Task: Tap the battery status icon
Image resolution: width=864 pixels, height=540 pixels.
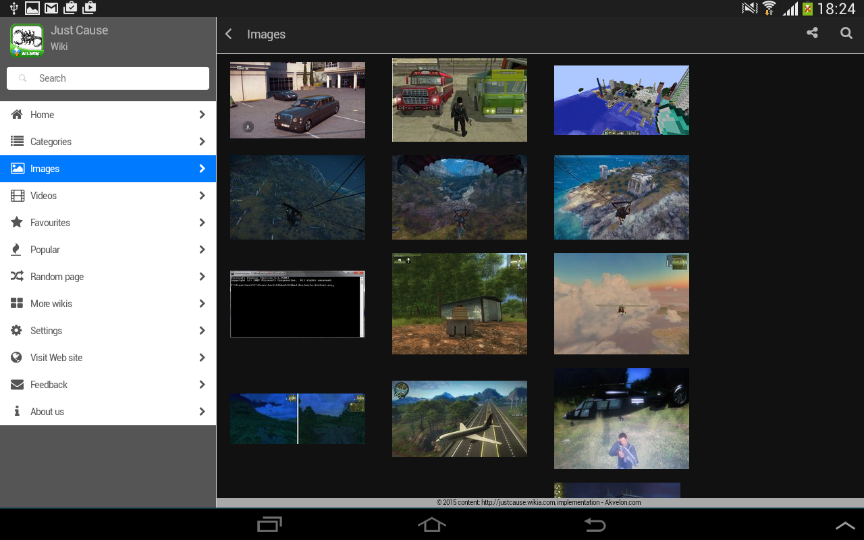Action: pyautogui.click(x=807, y=9)
